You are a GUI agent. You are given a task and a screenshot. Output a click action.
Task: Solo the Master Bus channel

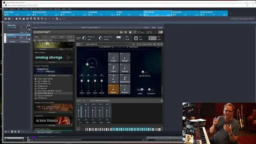tap(29, 25)
